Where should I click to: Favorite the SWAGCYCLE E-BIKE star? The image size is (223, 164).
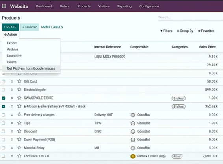19,98
